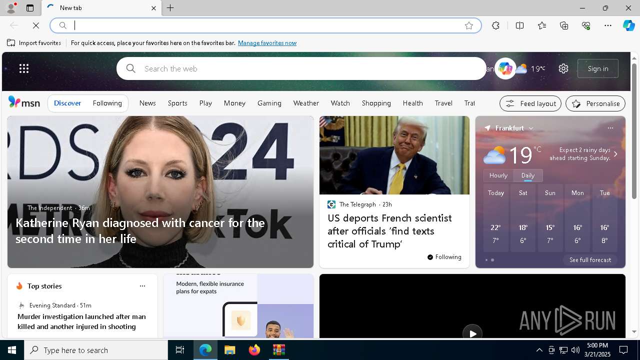
Task: Open US deports French scientist article
Action: tap(389, 231)
